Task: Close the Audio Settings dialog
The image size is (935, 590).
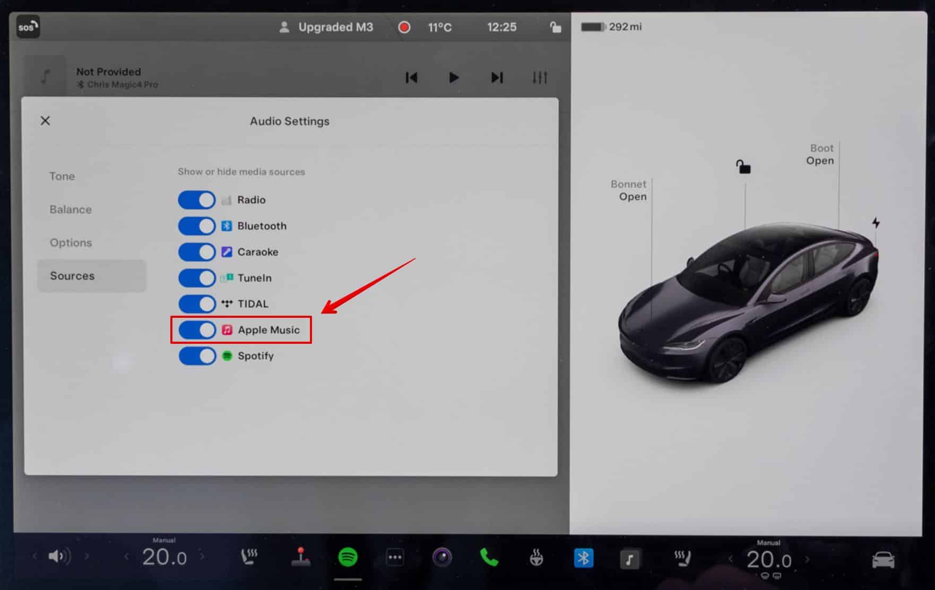Action: point(46,121)
